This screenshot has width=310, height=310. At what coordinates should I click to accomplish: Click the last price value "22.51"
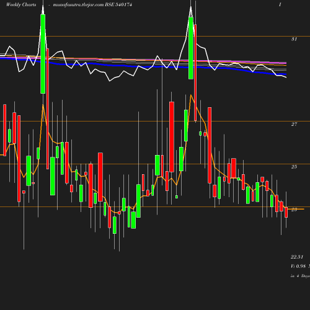297,257
